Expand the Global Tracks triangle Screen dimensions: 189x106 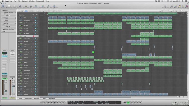(18, 15)
